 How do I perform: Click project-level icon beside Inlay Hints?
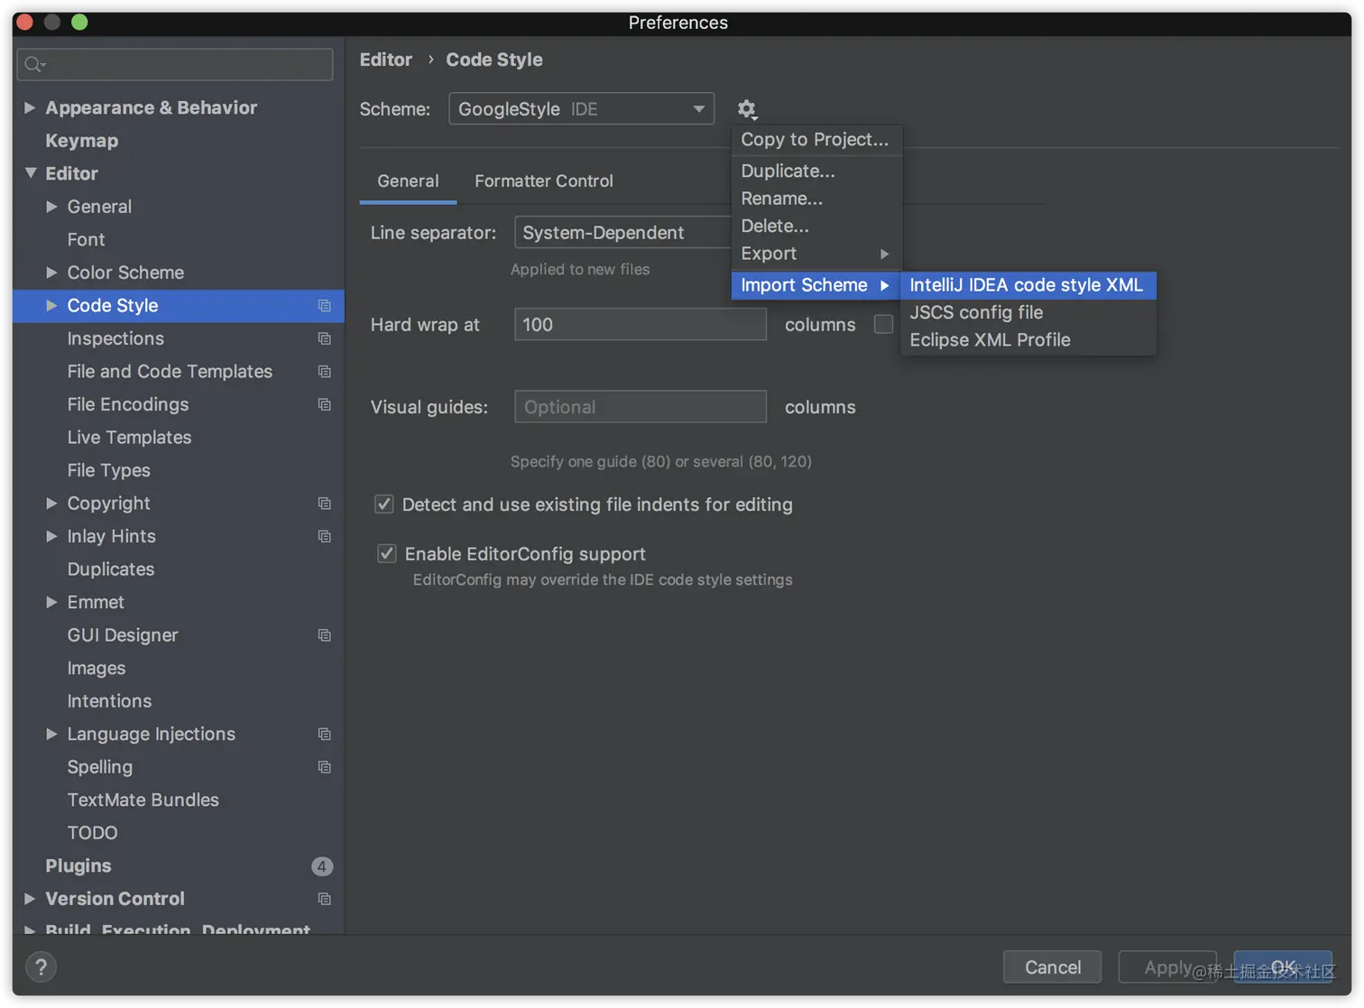pos(325,536)
